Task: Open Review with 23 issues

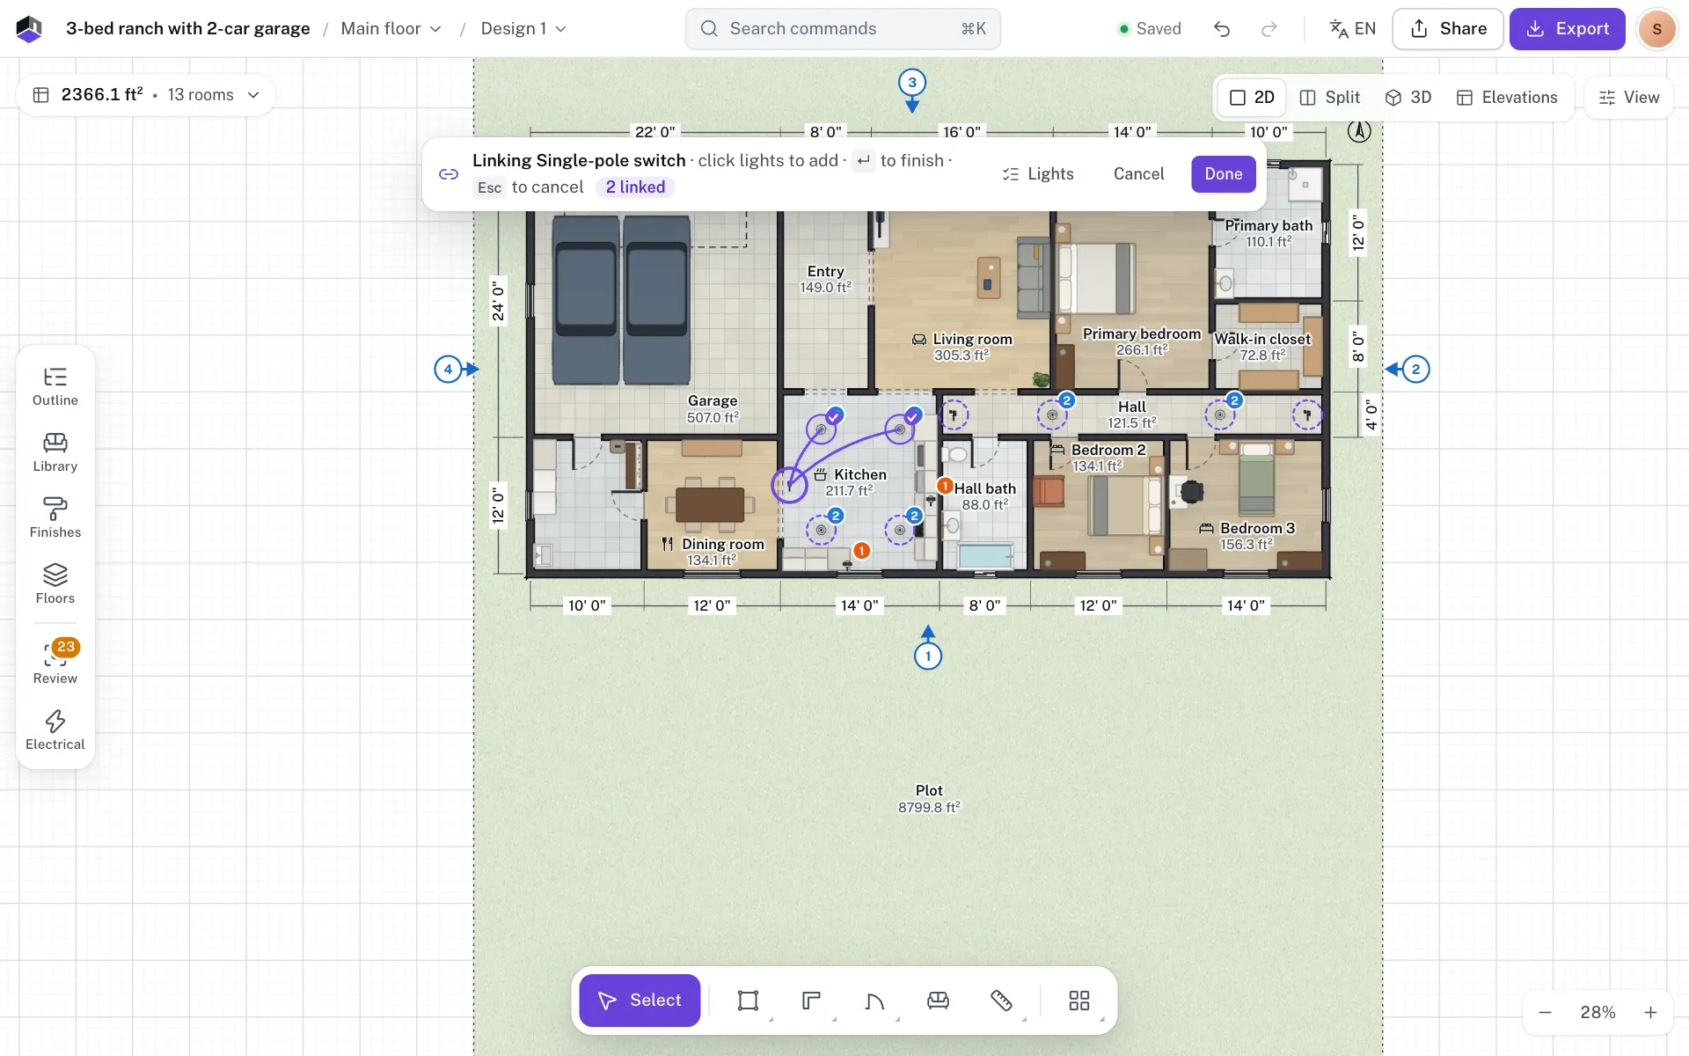Action: click(55, 664)
